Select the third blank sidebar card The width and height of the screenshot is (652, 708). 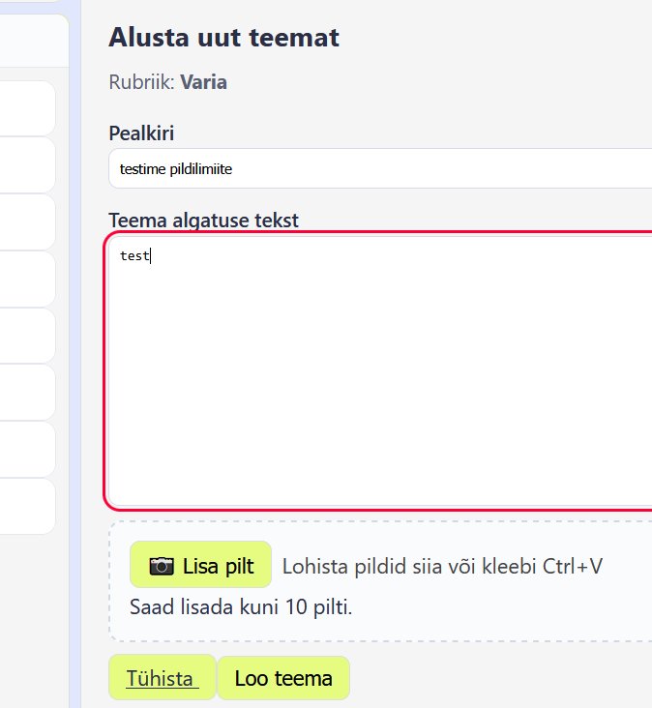click(x=27, y=221)
